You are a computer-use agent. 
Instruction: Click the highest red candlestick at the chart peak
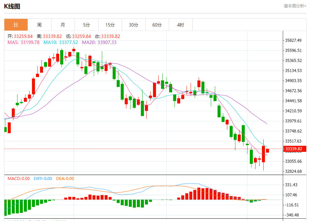click(74, 50)
